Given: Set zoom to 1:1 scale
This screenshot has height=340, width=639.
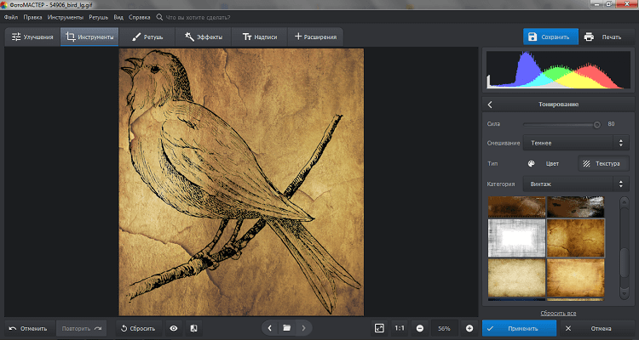Looking at the screenshot, I should point(400,328).
